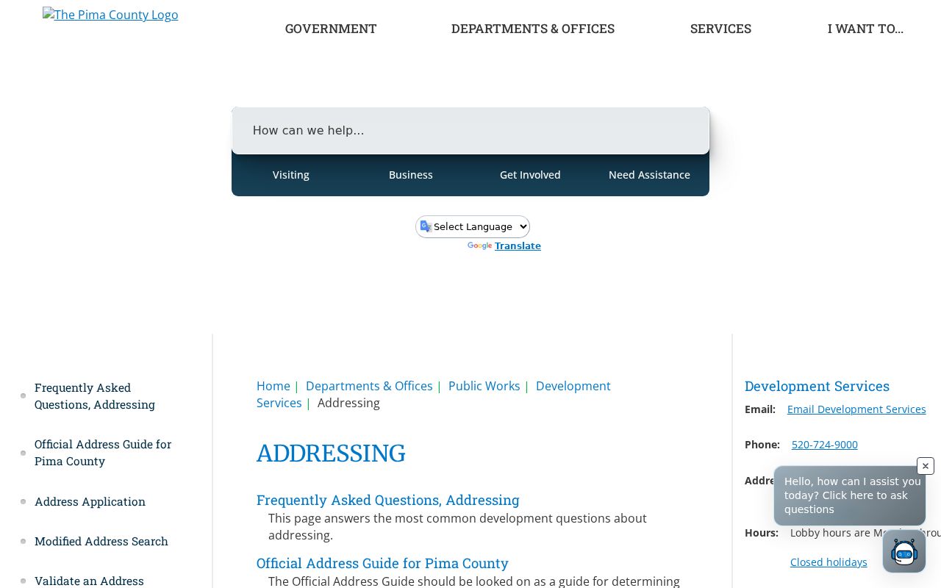Open Development Services breadcrumb link
The height and width of the screenshot is (588, 941).
(434, 395)
